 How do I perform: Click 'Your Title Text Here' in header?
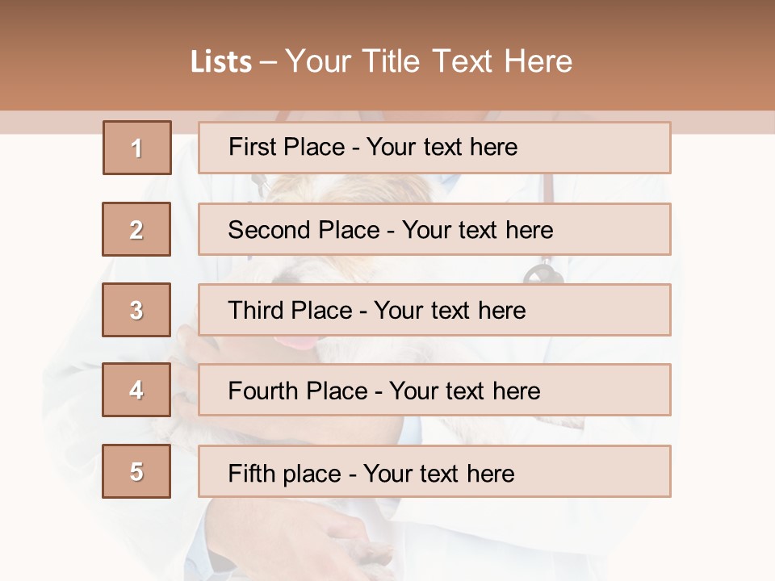429,61
